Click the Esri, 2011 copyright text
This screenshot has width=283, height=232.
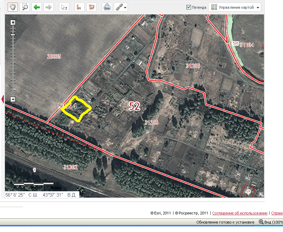[x=160, y=213]
